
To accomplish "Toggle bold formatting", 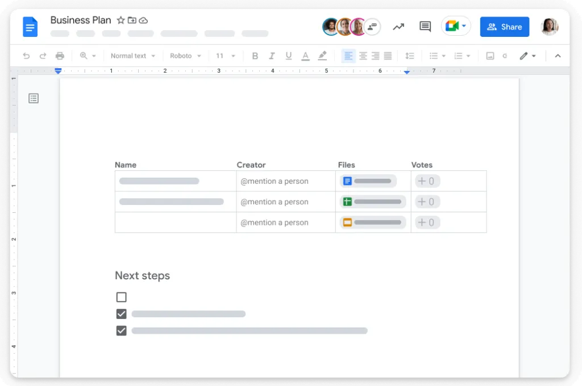I will (255, 56).
